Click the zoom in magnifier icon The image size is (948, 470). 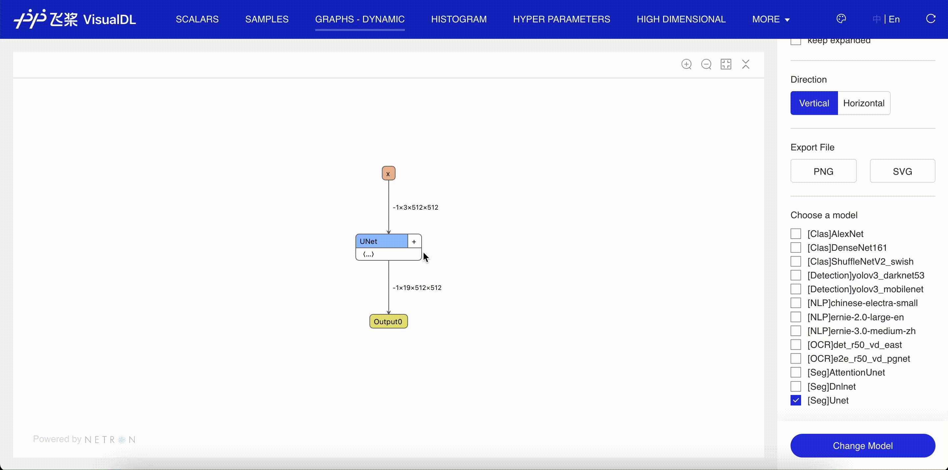click(x=686, y=65)
